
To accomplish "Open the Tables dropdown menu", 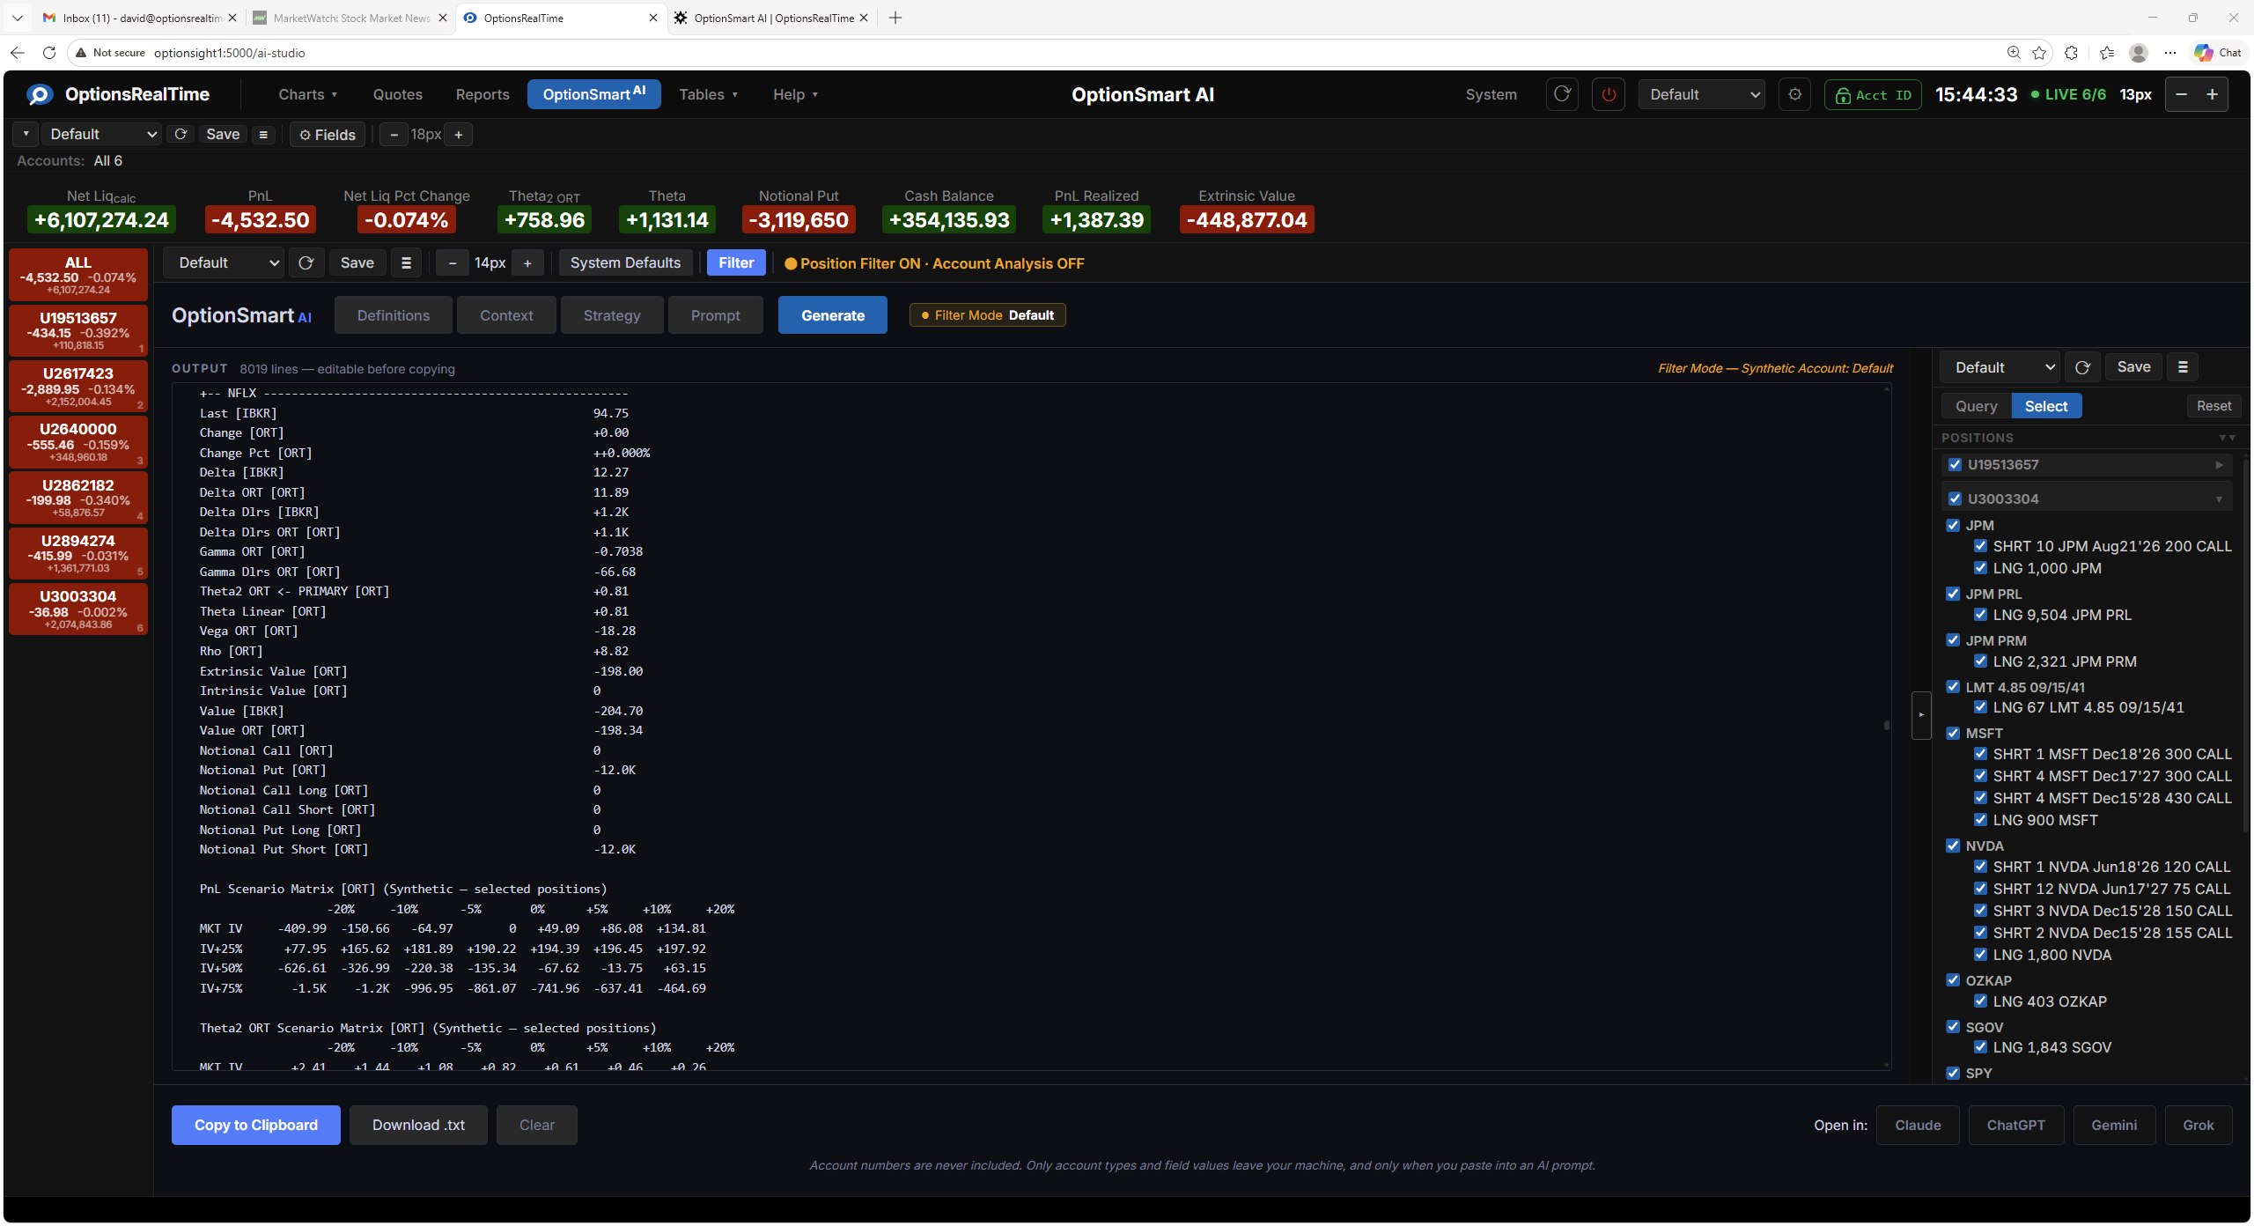I will pos(709,94).
